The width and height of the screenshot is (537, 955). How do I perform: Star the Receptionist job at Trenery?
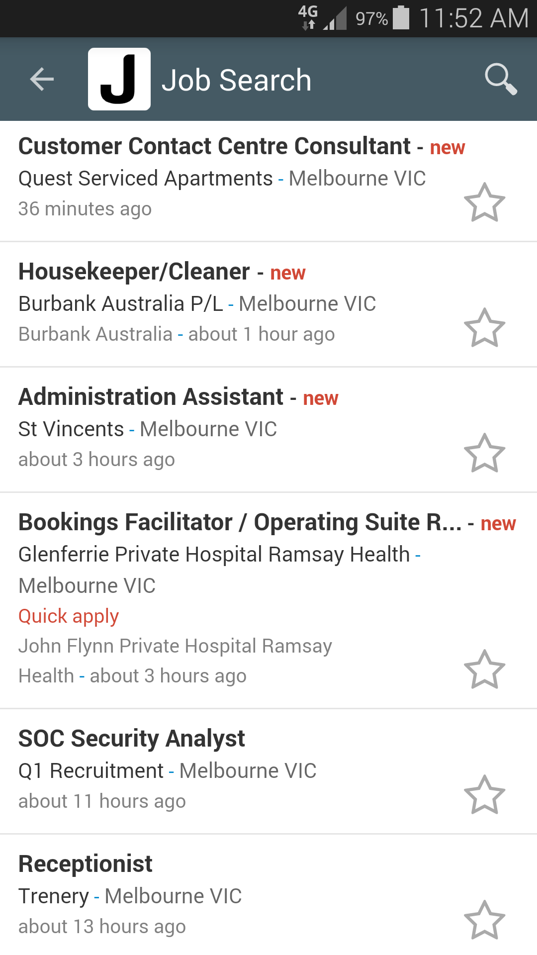[484, 920]
